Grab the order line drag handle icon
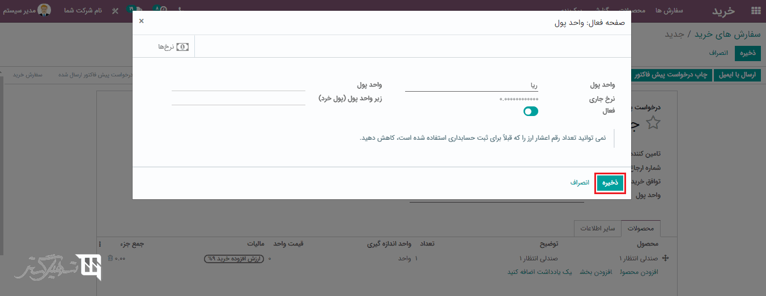This screenshot has width=766, height=296. coord(665,258)
